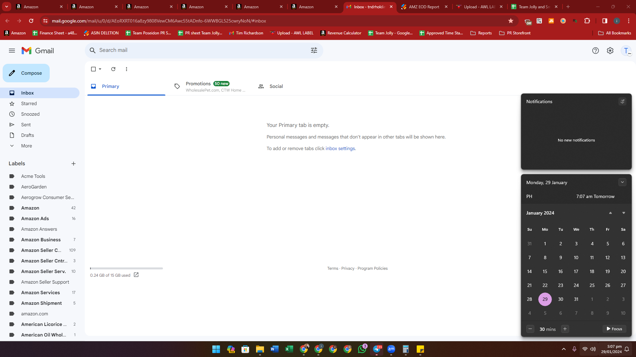Bookmark this page with the star icon
The image size is (636, 357).
pyautogui.click(x=511, y=21)
